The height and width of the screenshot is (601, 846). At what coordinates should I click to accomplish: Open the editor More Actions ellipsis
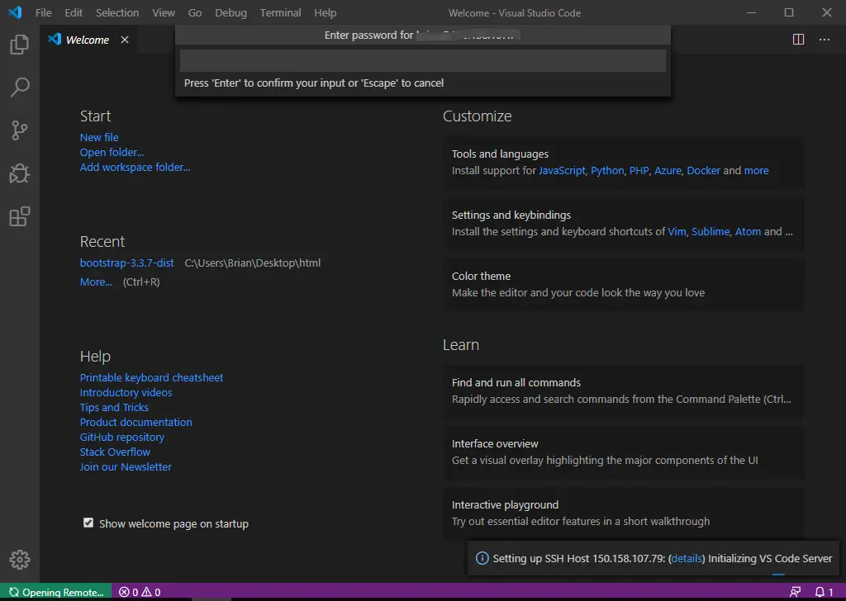click(824, 40)
